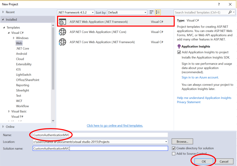Click the Solution name input field

100,148
